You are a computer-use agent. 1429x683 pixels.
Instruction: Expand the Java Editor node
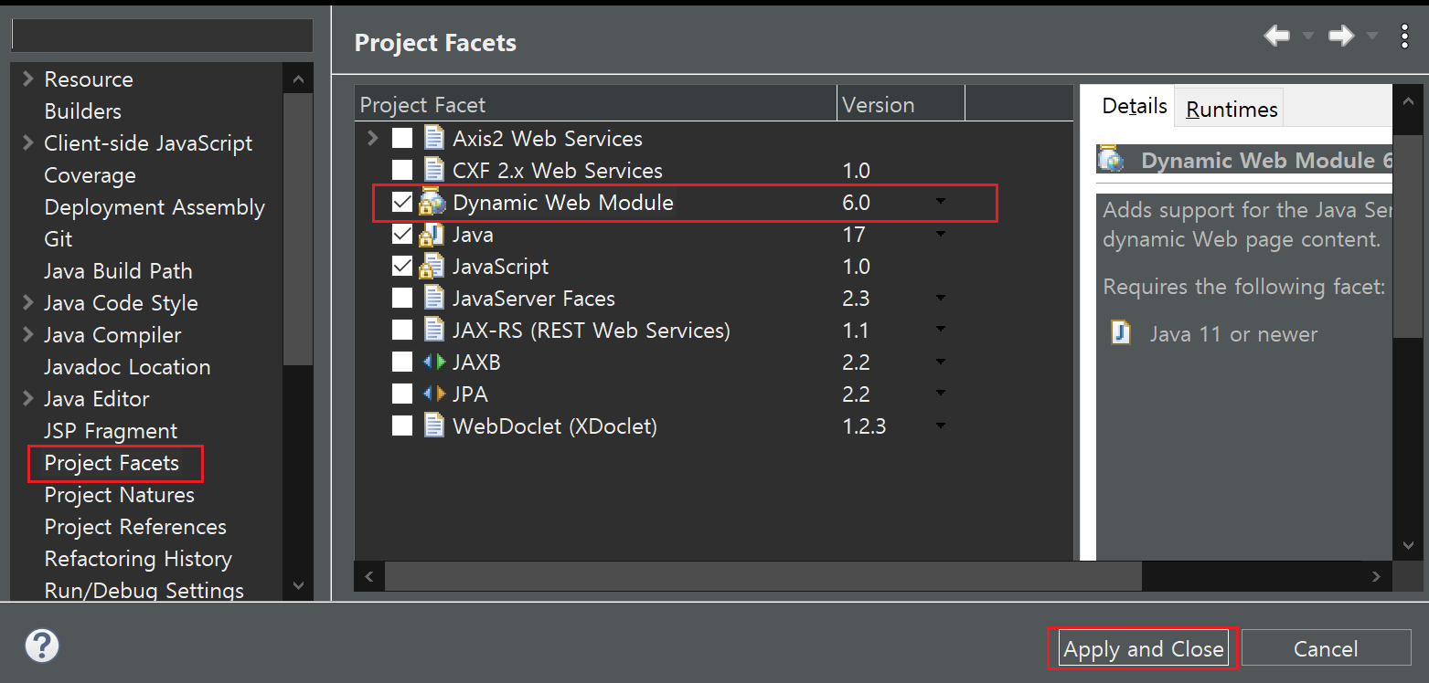[x=27, y=398]
